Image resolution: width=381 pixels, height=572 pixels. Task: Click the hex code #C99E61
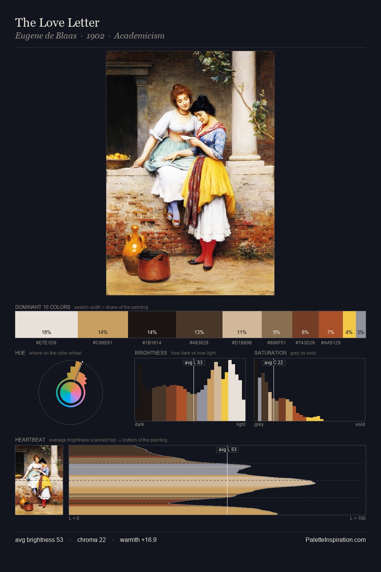(x=102, y=342)
